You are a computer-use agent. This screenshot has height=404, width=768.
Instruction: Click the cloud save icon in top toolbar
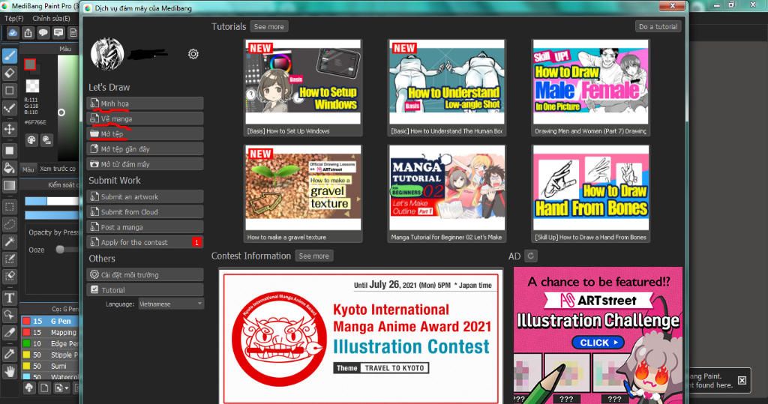pos(13,33)
